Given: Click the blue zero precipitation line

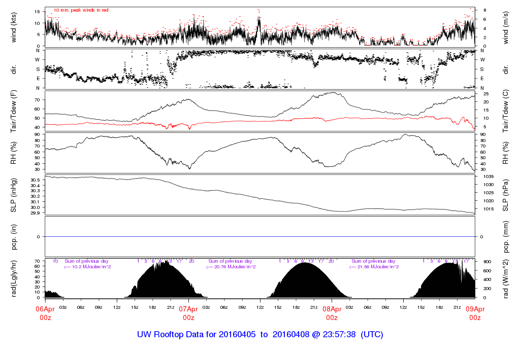Looking at the screenshot, I should [260, 237].
